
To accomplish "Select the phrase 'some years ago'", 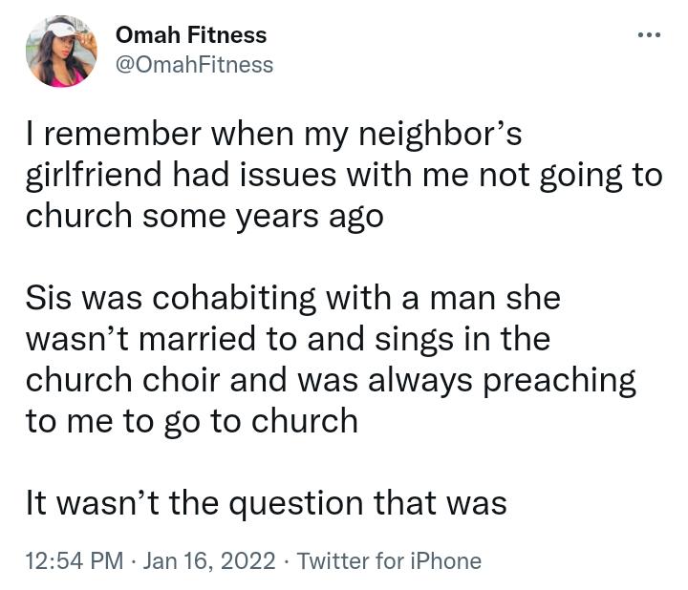I will coord(263,217).
